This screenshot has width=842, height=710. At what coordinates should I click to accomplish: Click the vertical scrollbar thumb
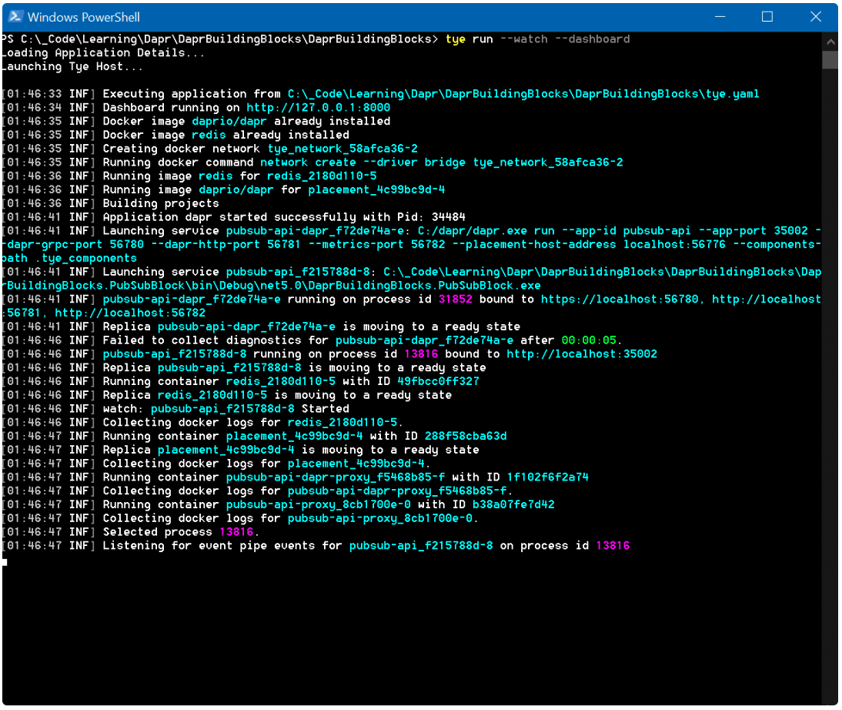coord(829,59)
